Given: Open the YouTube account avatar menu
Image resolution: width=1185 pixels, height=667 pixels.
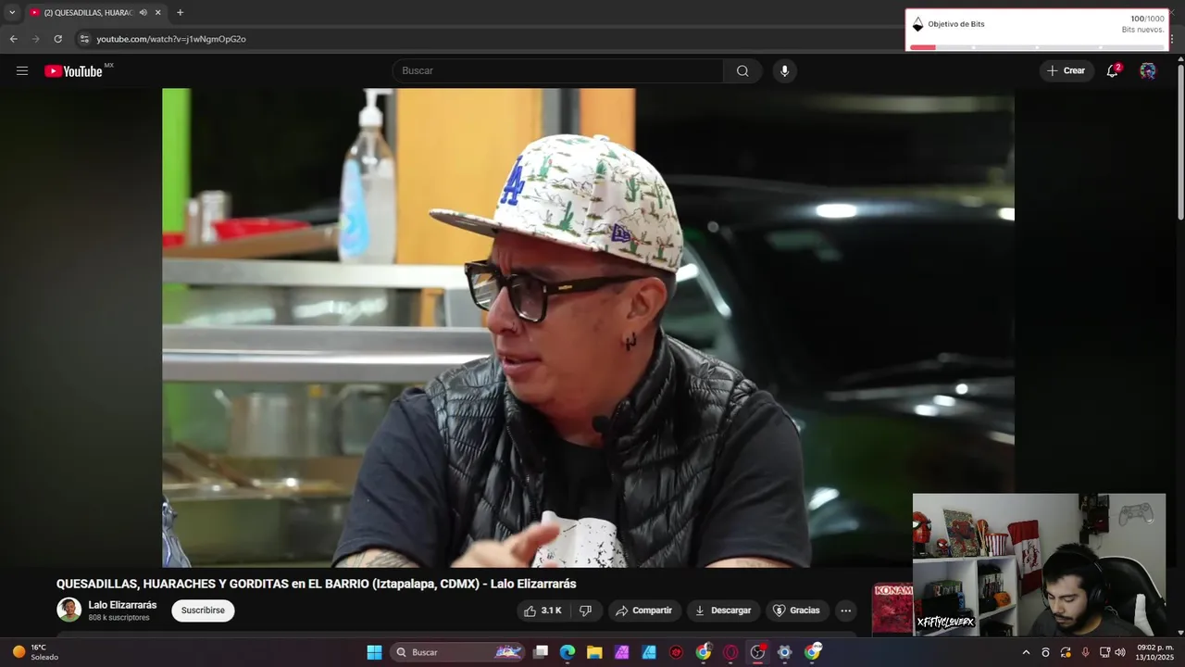Looking at the screenshot, I should [x=1148, y=71].
